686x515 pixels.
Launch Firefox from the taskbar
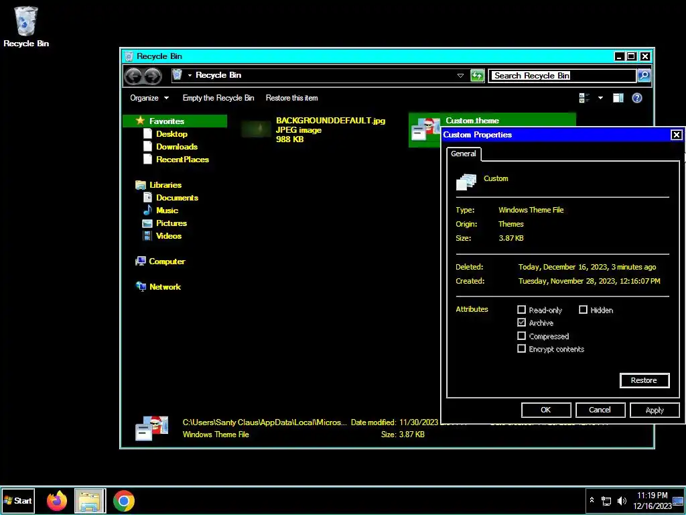point(57,501)
